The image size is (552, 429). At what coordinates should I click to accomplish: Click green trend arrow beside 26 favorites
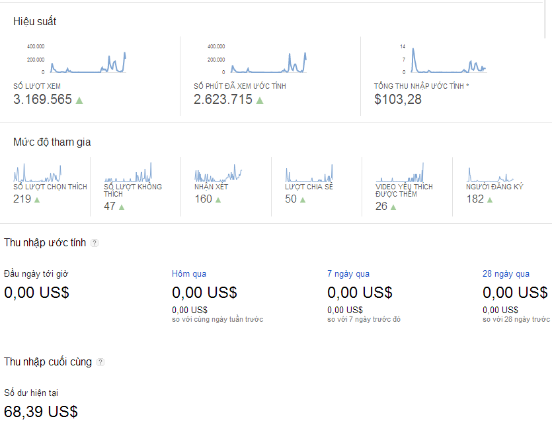[x=393, y=207]
